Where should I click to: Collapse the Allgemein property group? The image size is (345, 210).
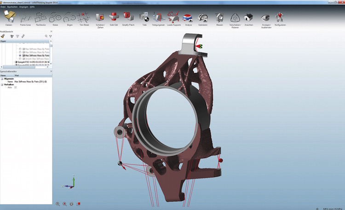tap(2, 79)
